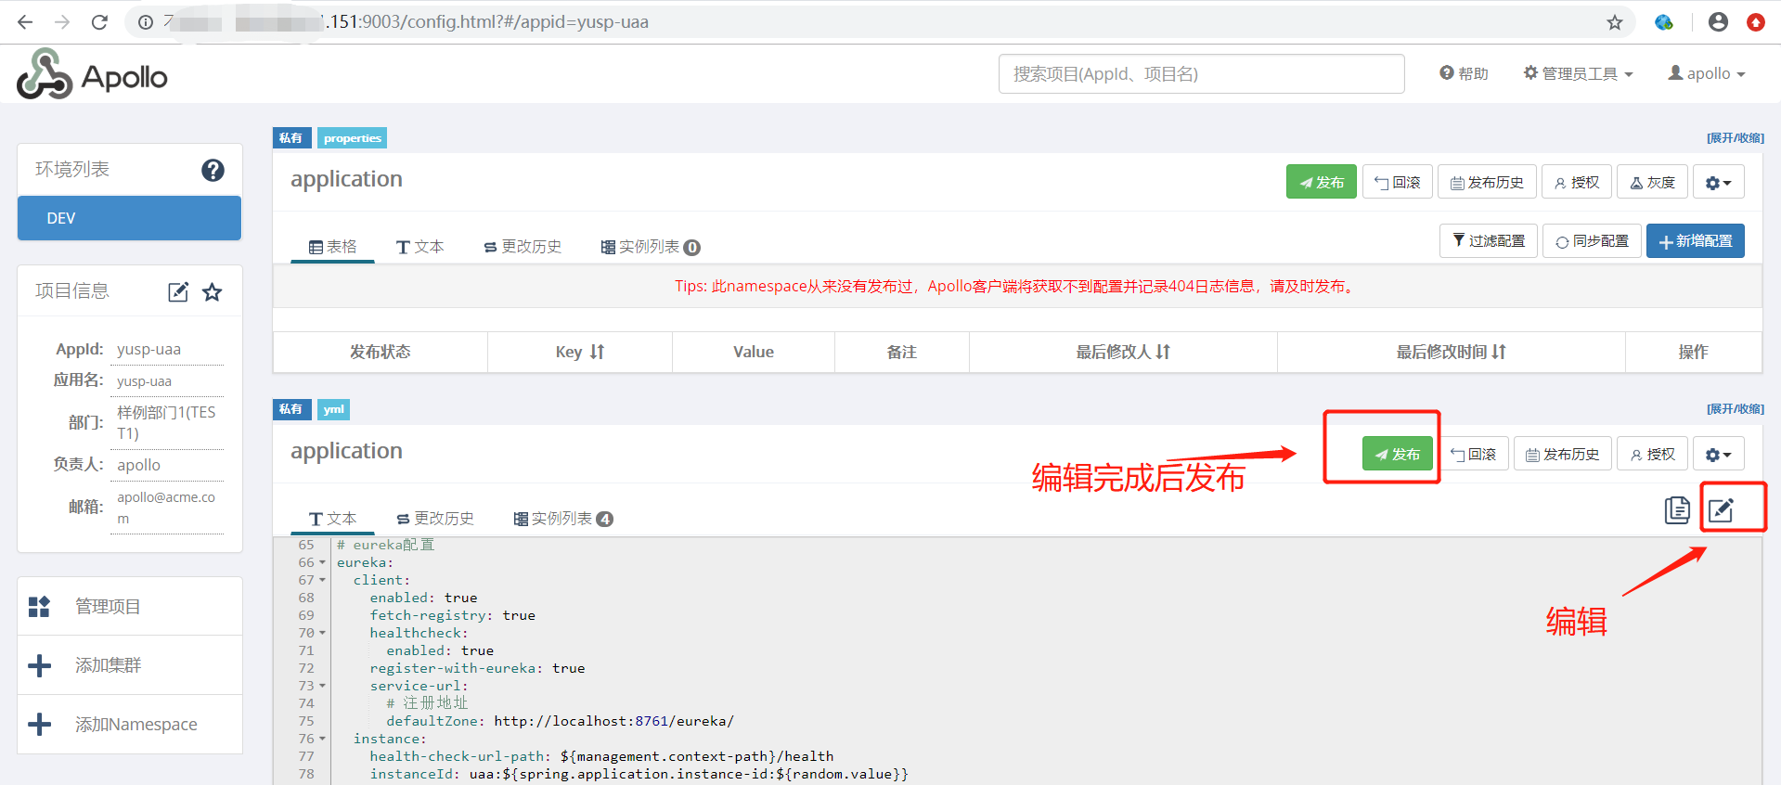
Task: Click 管理项目 menu entry
Action: (130, 606)
